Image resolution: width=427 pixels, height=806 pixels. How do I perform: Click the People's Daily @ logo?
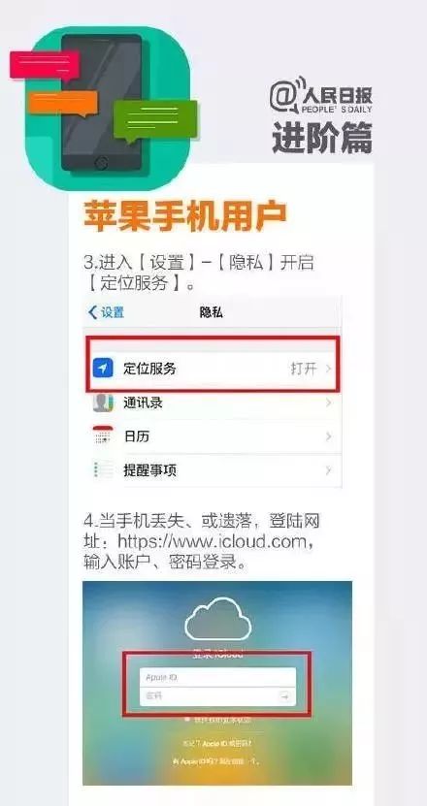tap(285, 96)
